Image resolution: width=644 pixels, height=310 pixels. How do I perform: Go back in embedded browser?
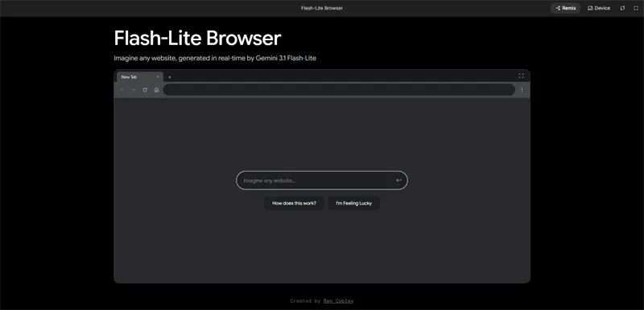(122, 90)
